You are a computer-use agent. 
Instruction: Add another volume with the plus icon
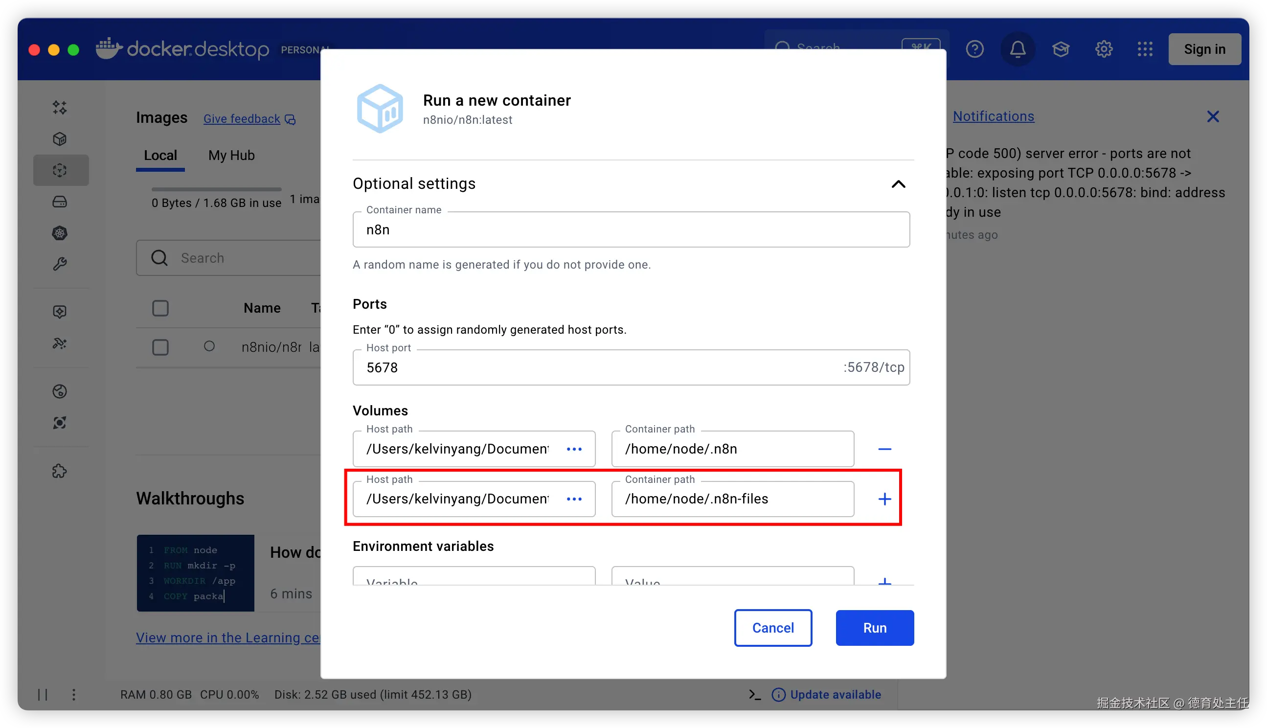tap(884, 499)
